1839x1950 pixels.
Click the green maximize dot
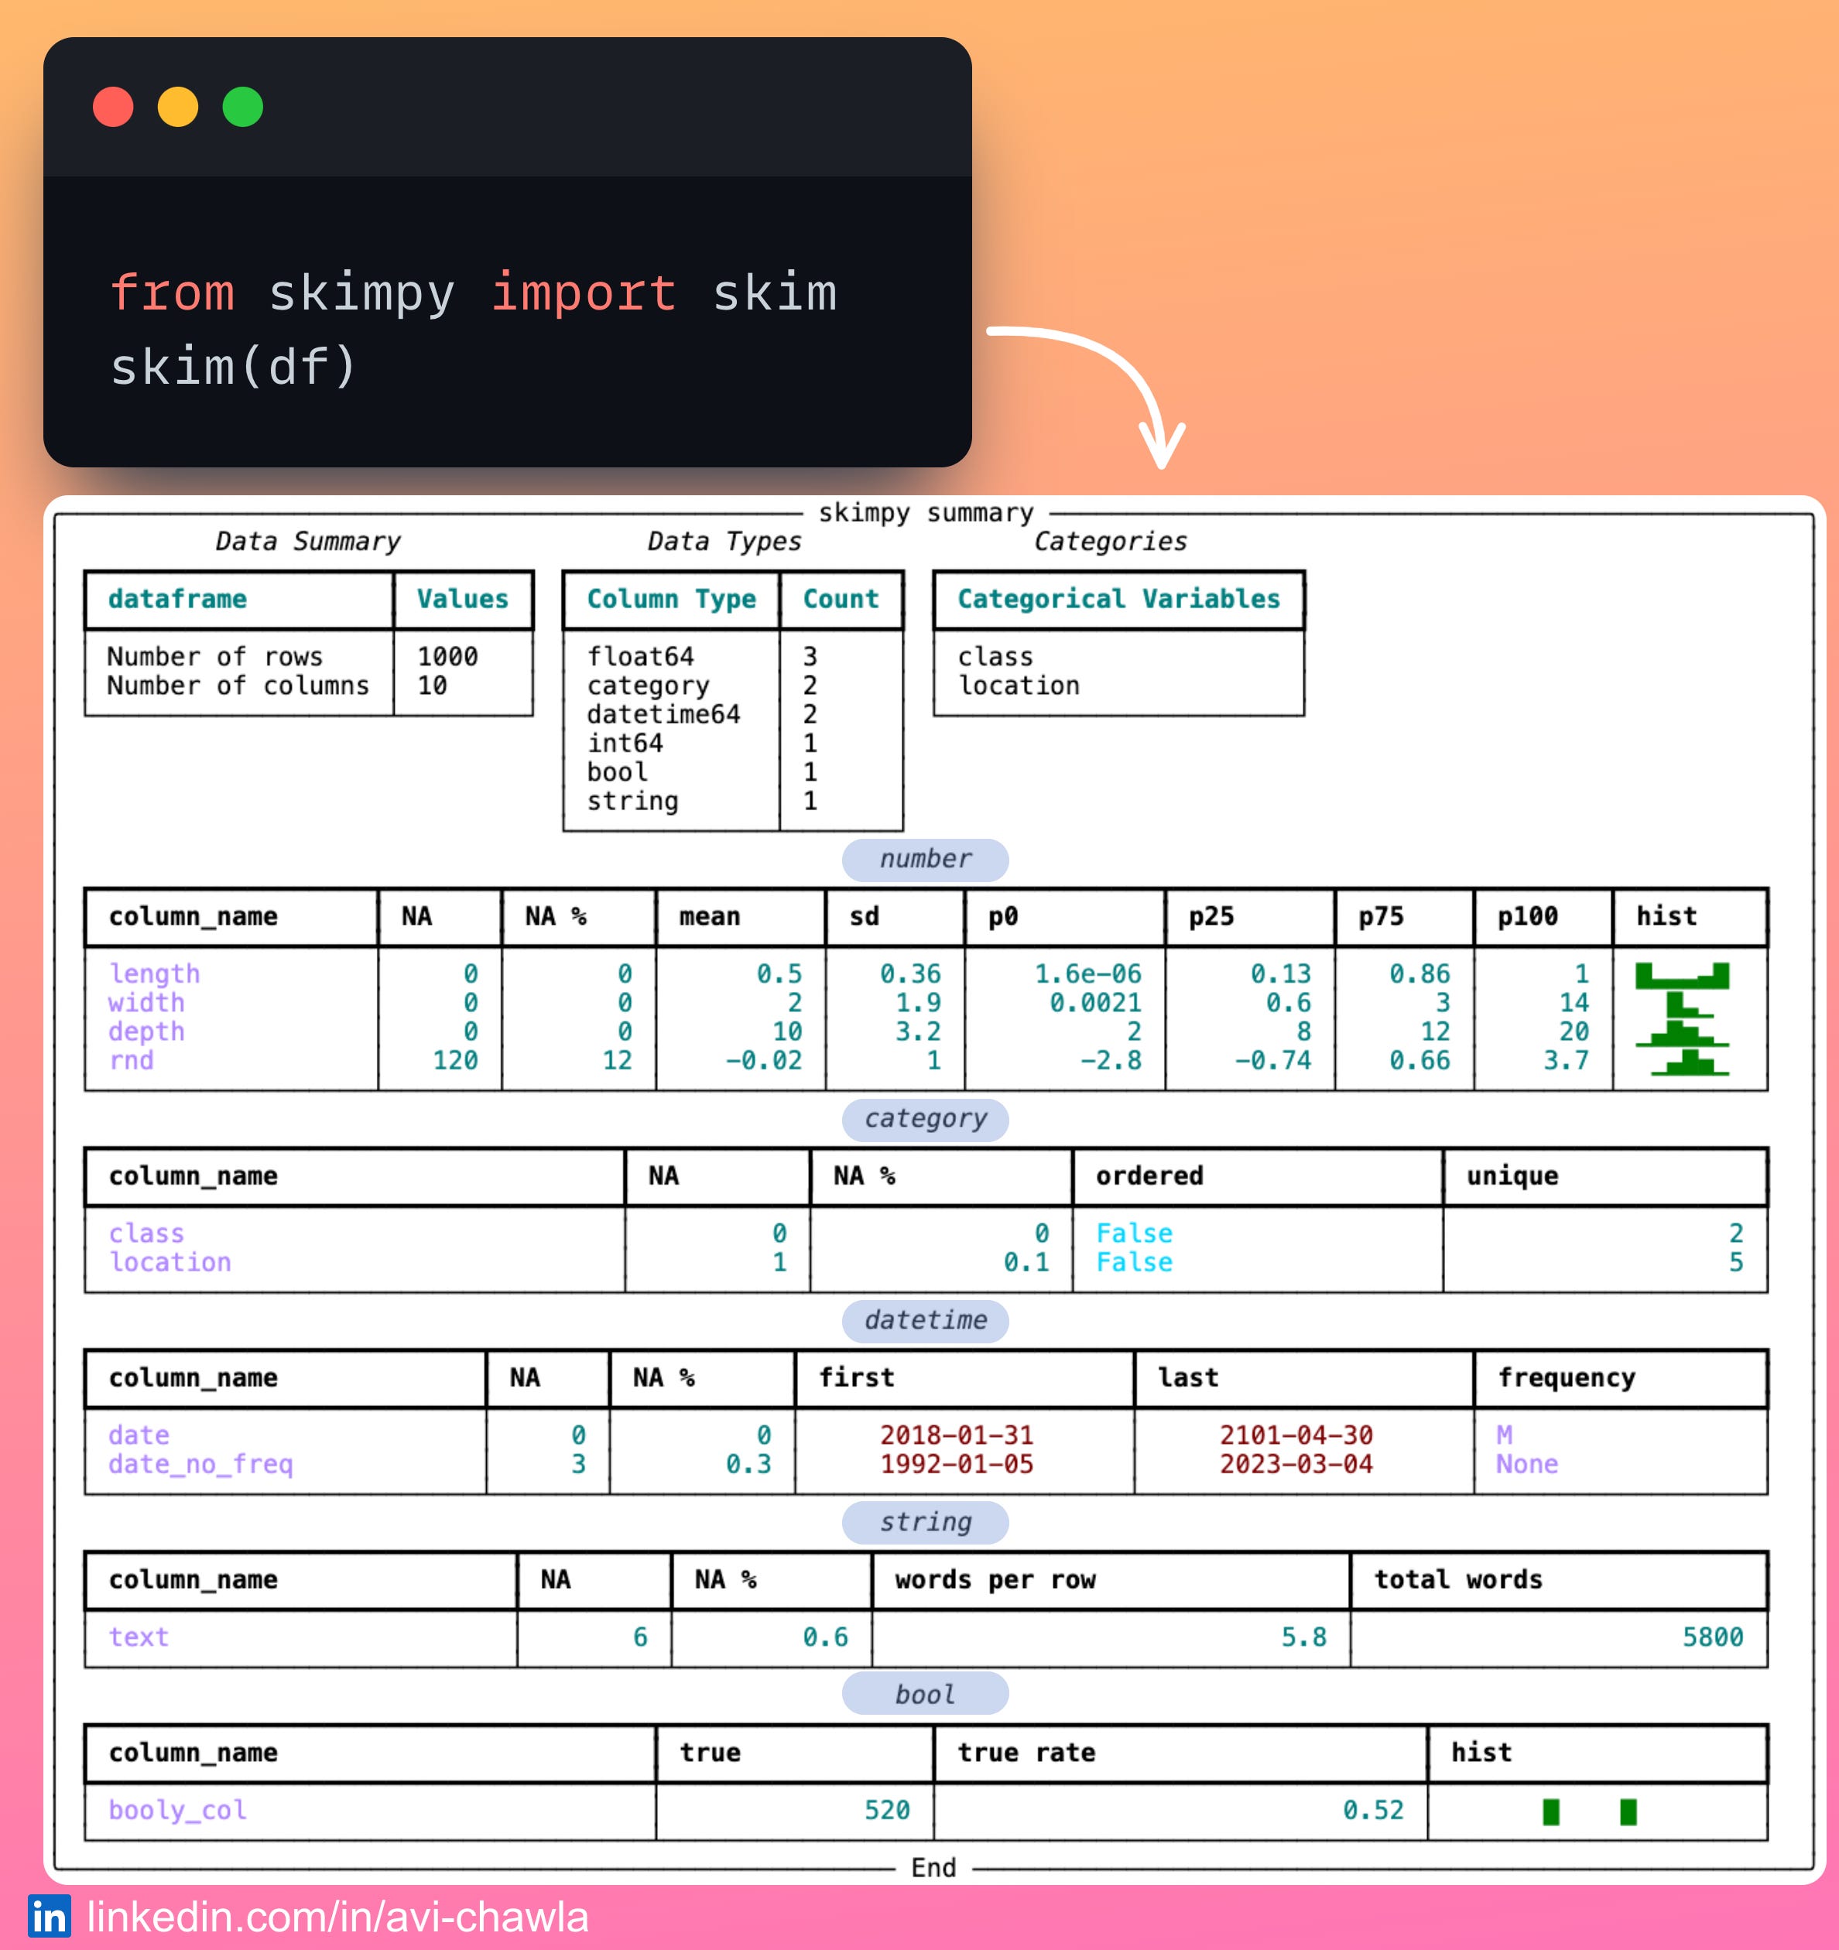coord(242,107)
